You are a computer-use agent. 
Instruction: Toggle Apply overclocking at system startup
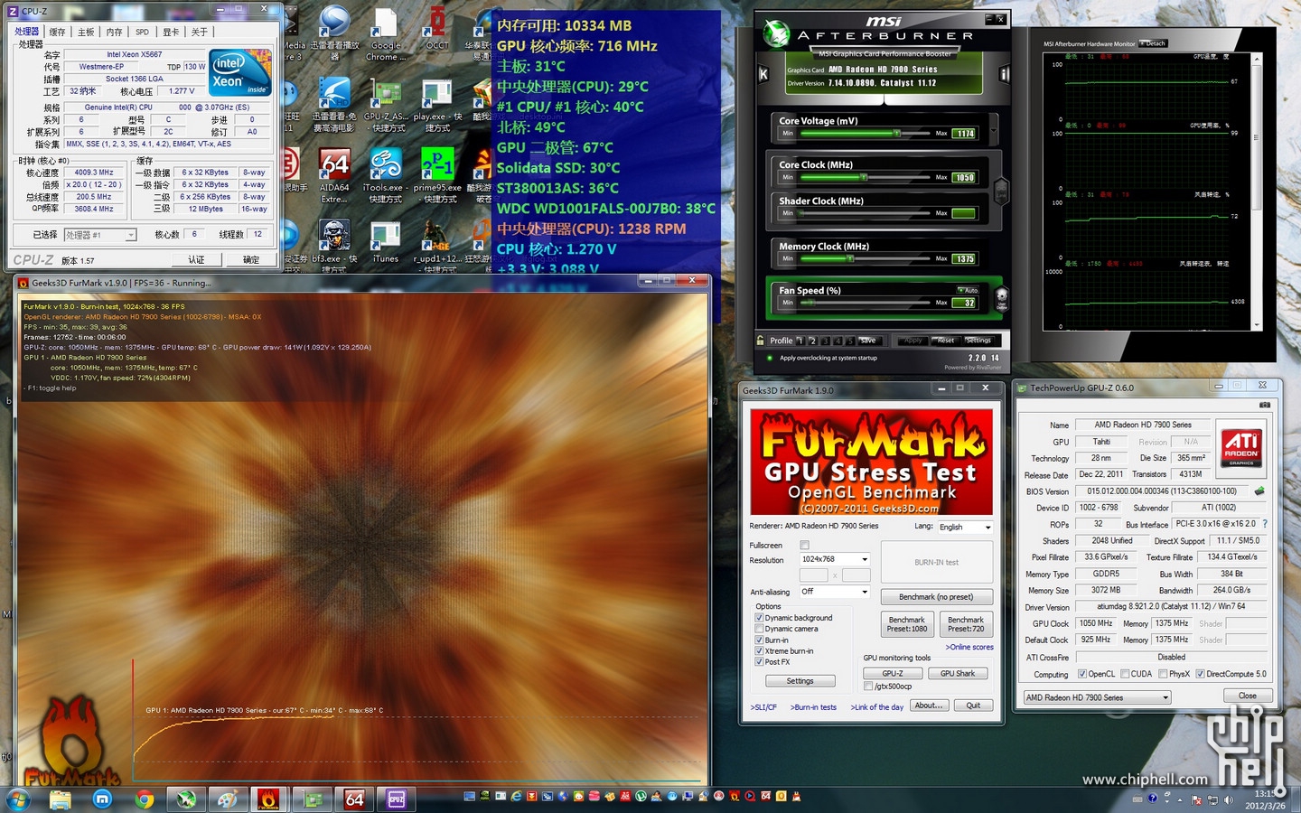[770, 358]
